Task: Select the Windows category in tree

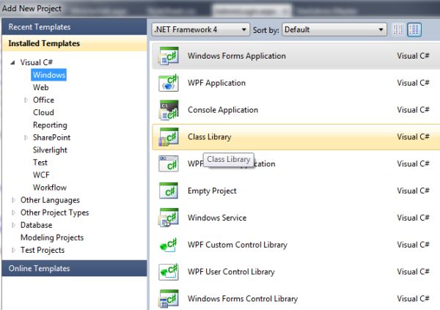Action: 49,75
